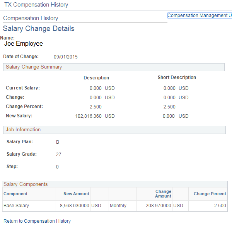Click the Salary Change Details heading
Screen dimensions: 232x232
point(39,29)
